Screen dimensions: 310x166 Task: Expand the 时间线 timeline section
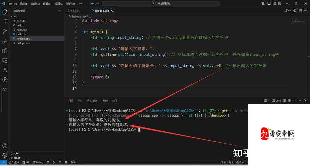pos(37,158)
